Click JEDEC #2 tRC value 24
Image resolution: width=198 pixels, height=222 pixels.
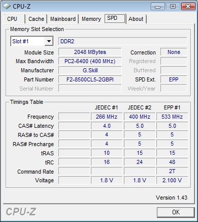pos(140,162)
